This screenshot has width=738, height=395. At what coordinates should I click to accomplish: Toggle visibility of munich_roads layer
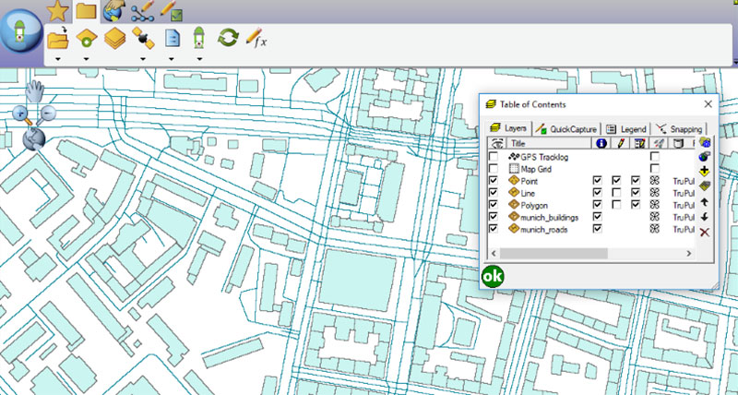[x=494, y=228]
